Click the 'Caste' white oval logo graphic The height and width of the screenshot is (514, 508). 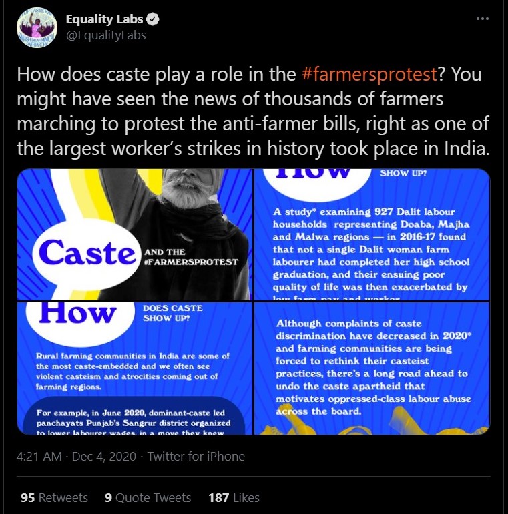pos(87,254)
